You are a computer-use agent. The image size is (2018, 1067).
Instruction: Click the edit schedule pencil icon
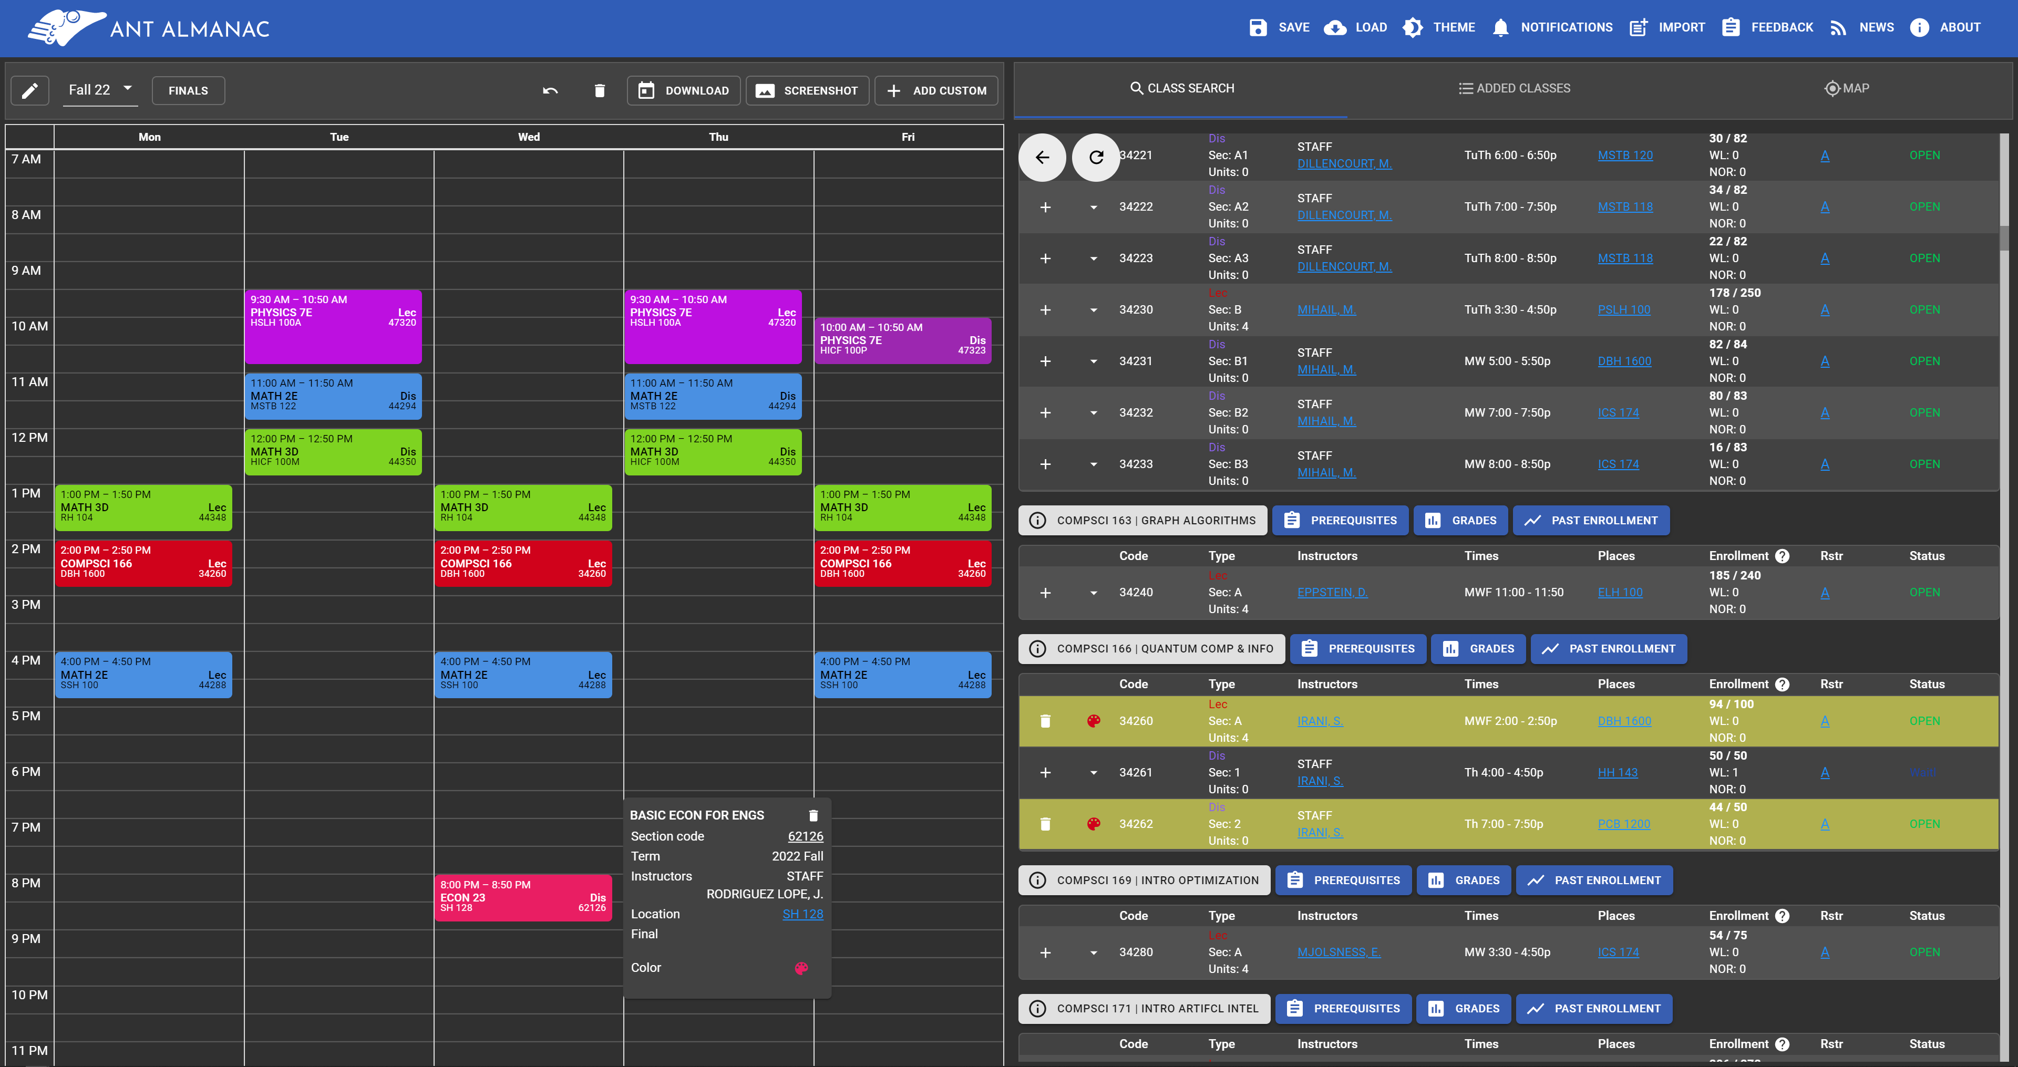point(30,91)
